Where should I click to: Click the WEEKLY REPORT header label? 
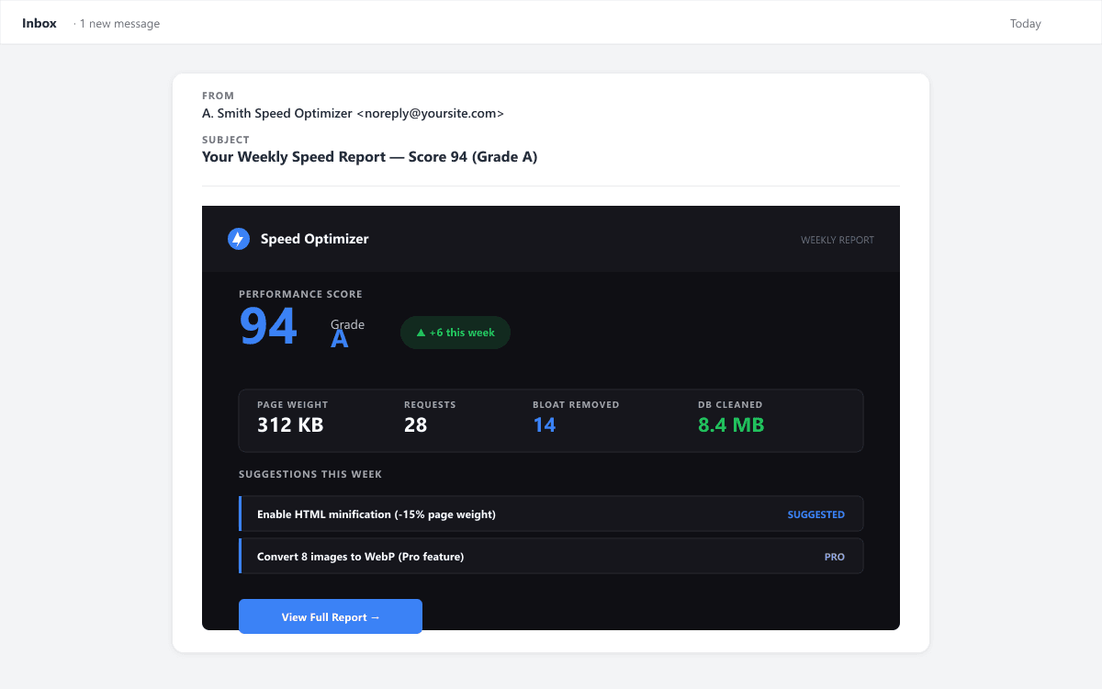tap(838, 240)
